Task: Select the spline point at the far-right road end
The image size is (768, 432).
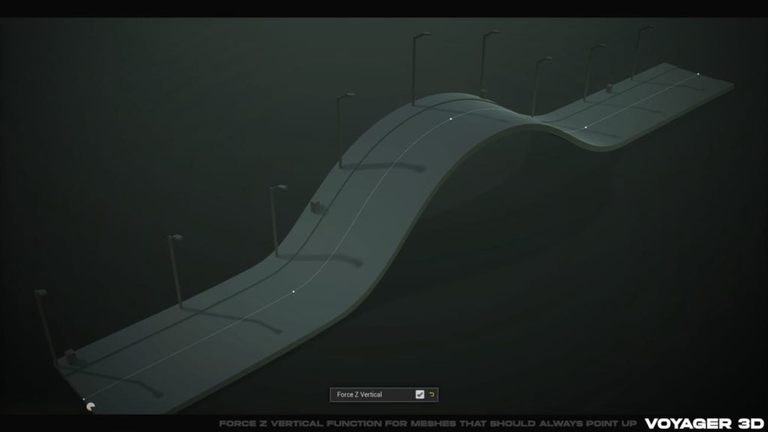Action: pyautogui.click(x=698, y=73)
